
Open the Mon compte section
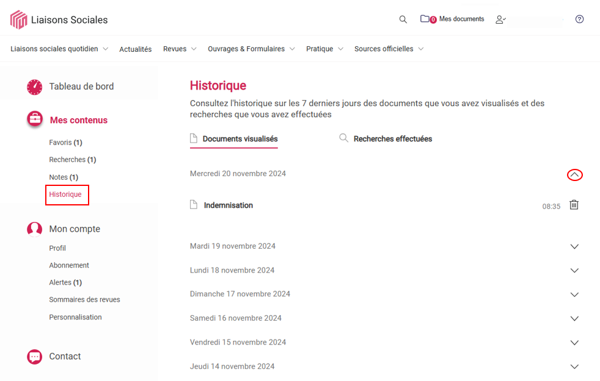point(75,229)
